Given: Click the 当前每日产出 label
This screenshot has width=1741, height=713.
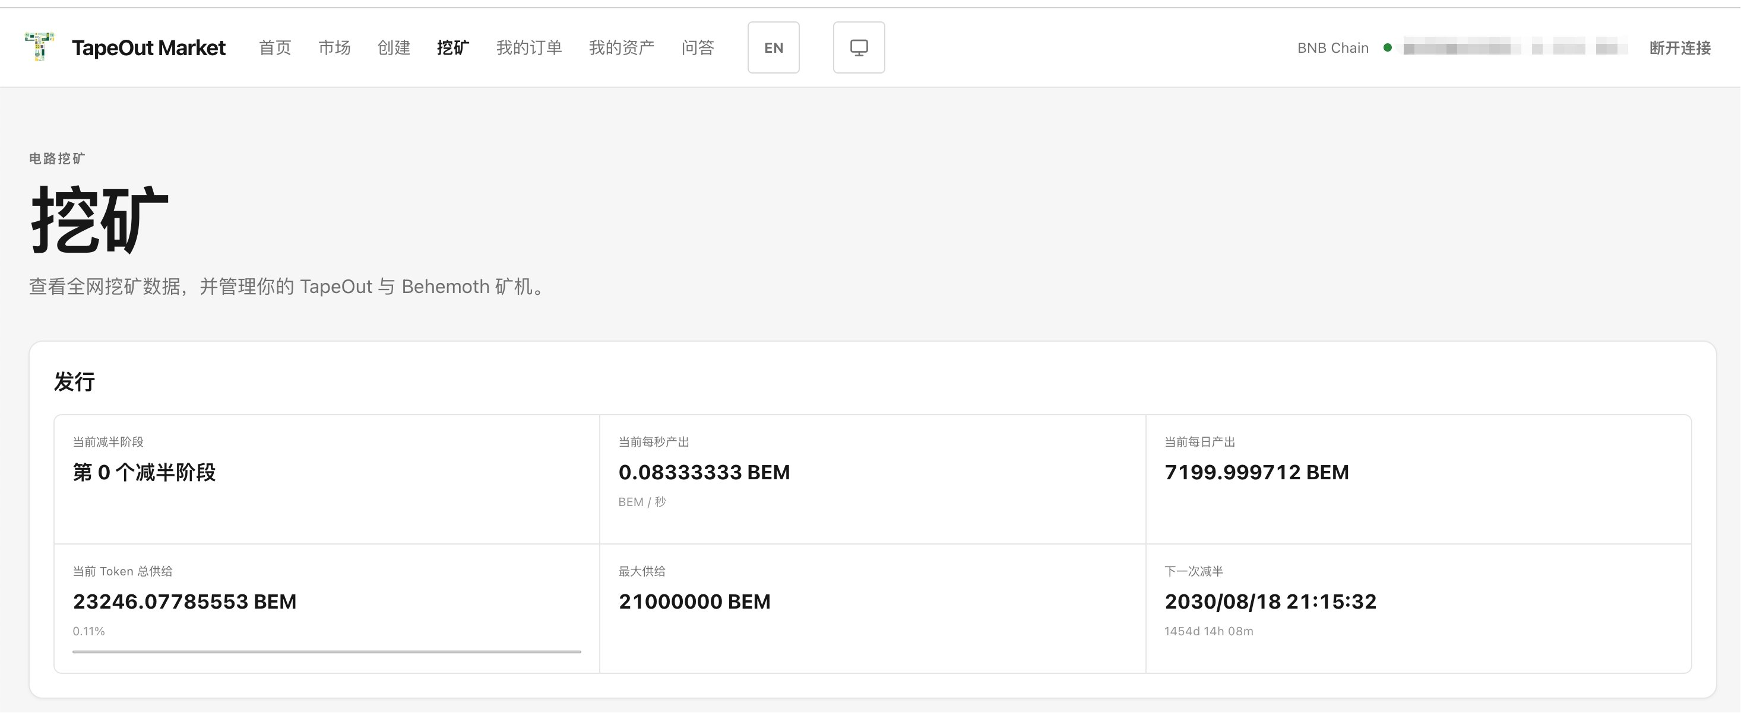Looking at the screenshot, I should pos(1199,441).
